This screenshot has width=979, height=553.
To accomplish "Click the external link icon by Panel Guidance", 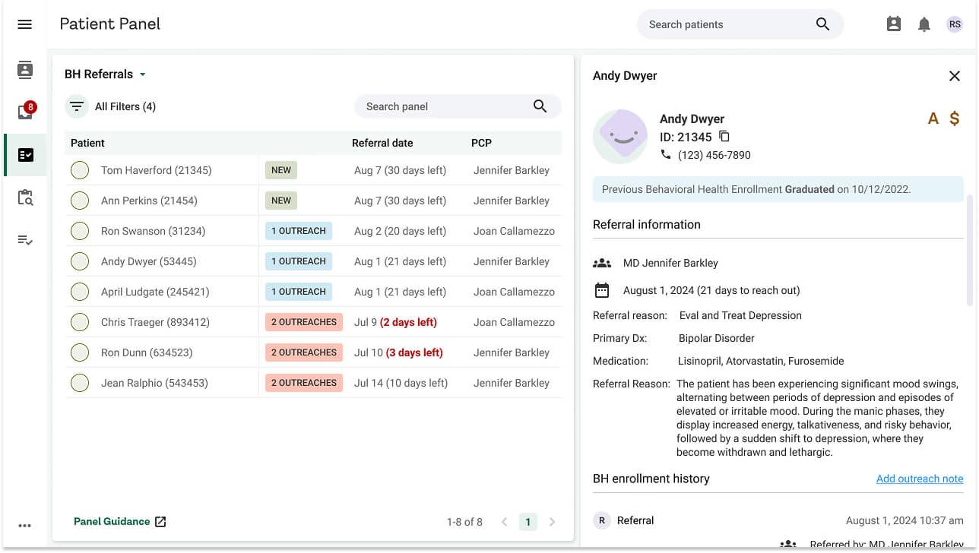I will (160, 522).
